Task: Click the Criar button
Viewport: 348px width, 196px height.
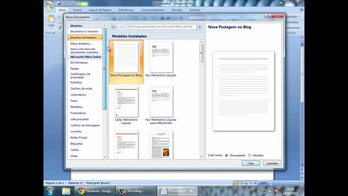Action: [x=251, y=163]
